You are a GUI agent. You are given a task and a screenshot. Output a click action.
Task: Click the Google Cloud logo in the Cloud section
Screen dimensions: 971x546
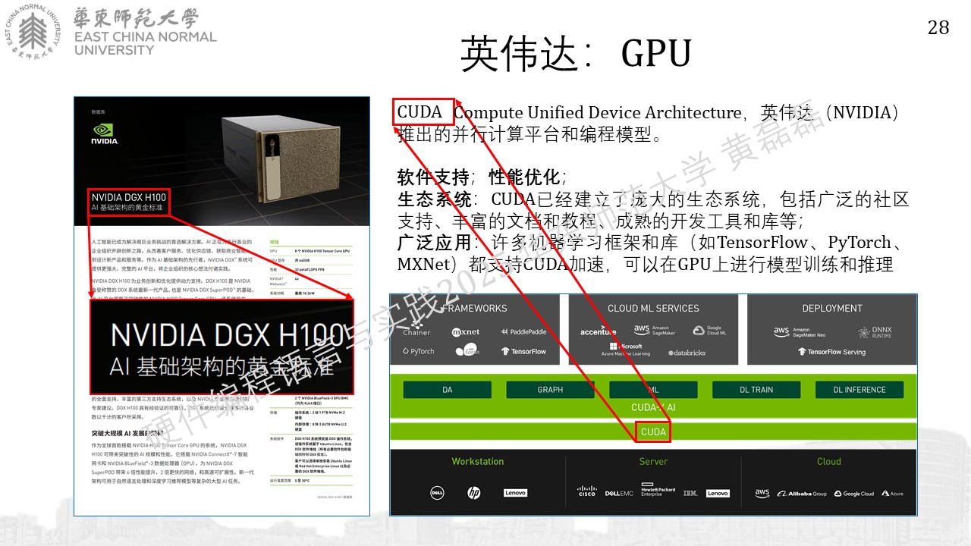[854, 494]
